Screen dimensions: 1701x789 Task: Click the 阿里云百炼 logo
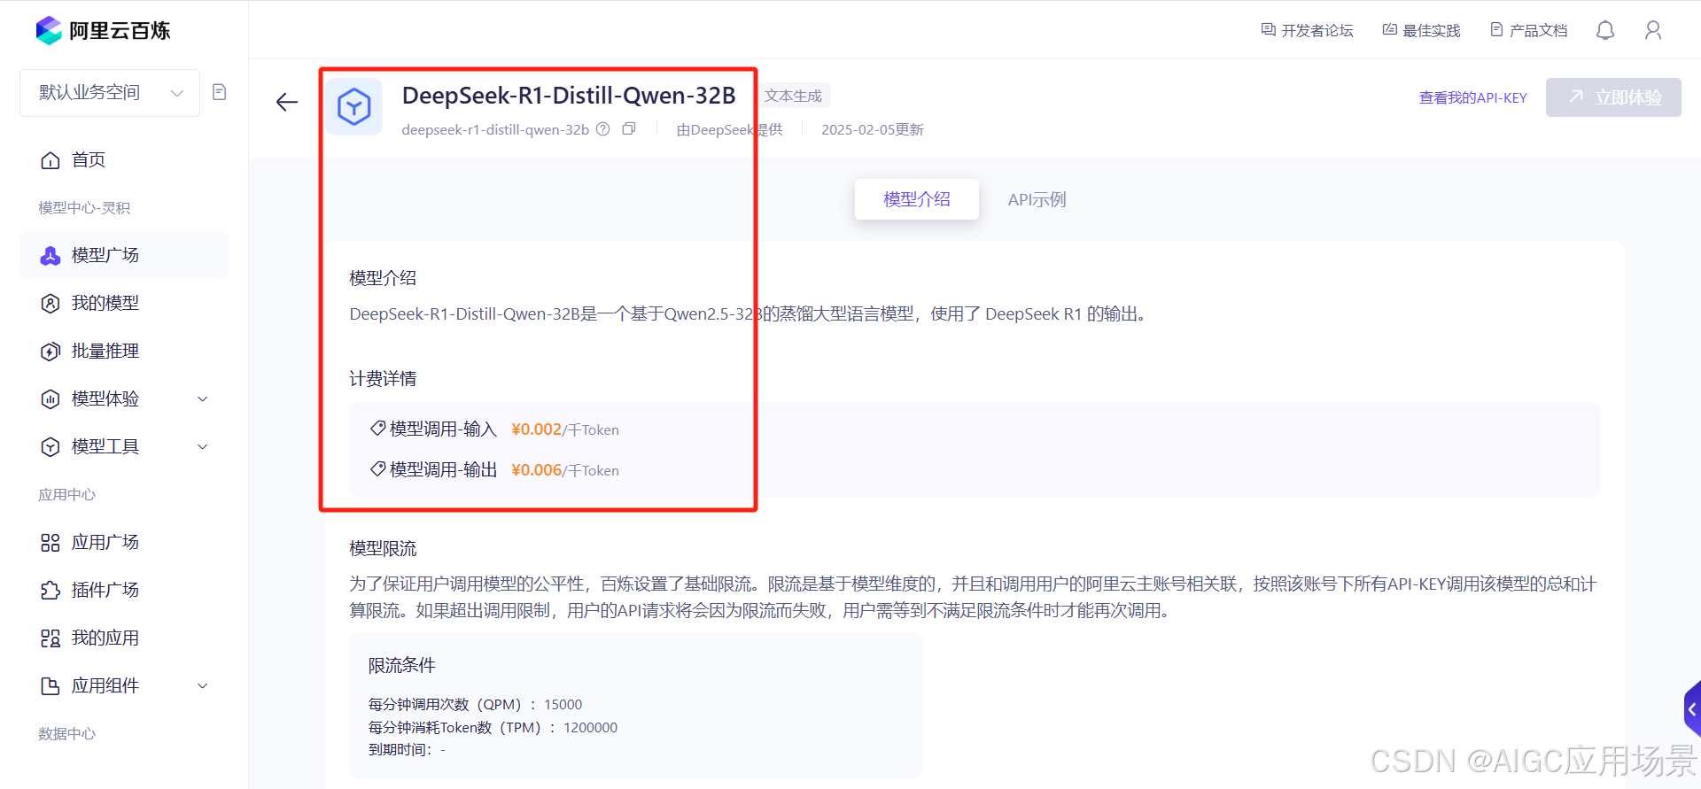(103, 31)
